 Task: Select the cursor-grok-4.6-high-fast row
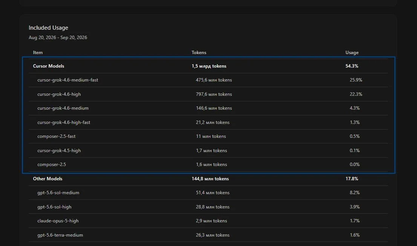[208, 122]
